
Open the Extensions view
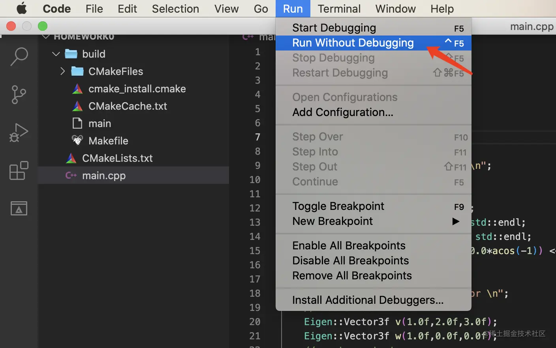[x=19, y=170]
